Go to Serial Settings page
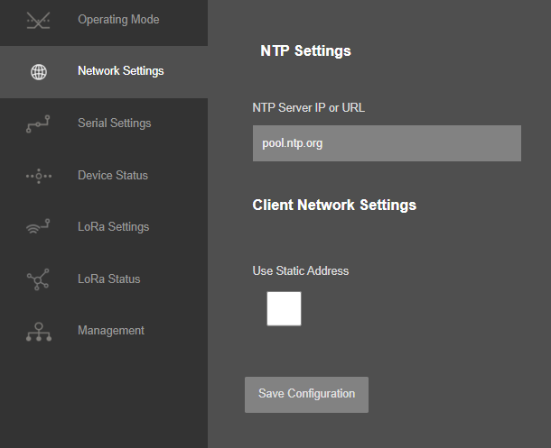Viewport: 551px width, 448px height. 104,123
